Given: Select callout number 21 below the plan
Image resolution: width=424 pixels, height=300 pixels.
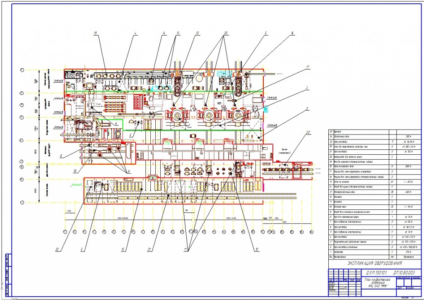Looking at the screenshot, I should [149, 250].
